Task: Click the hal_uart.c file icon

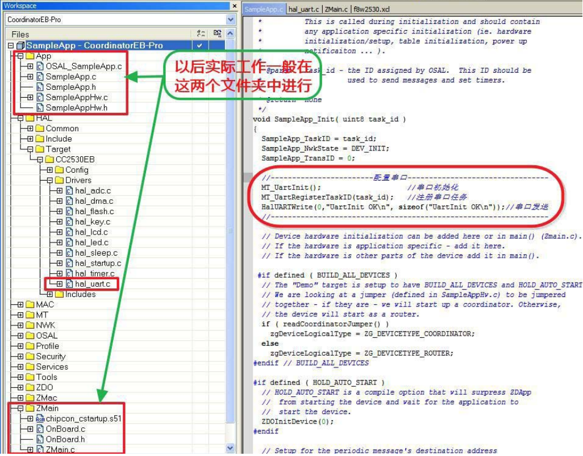Action: click(x=69, y=284)
